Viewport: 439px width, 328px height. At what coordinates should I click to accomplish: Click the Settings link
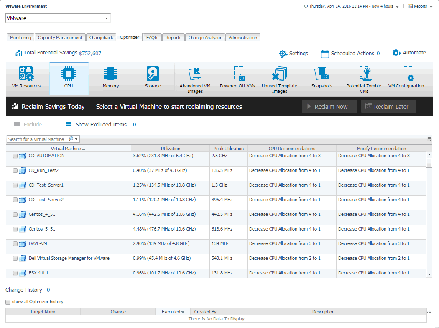click(x=294, y=54)
